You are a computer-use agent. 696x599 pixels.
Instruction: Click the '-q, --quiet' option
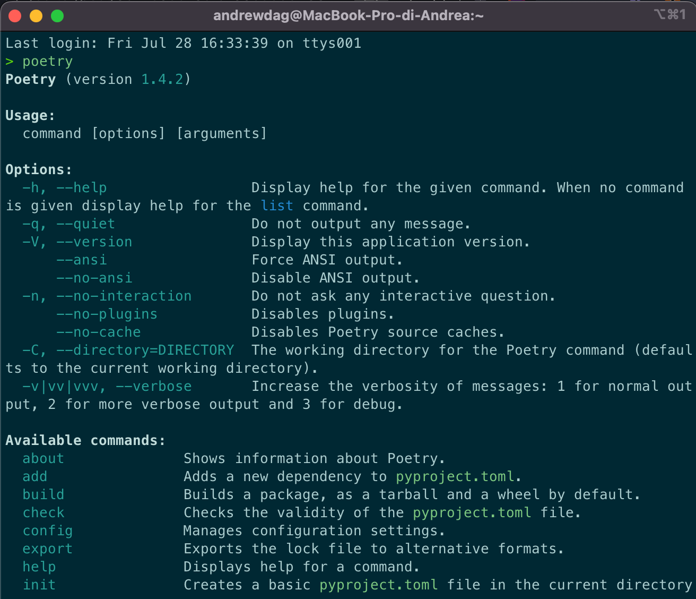pyautogui.click(x=69, y=224)
